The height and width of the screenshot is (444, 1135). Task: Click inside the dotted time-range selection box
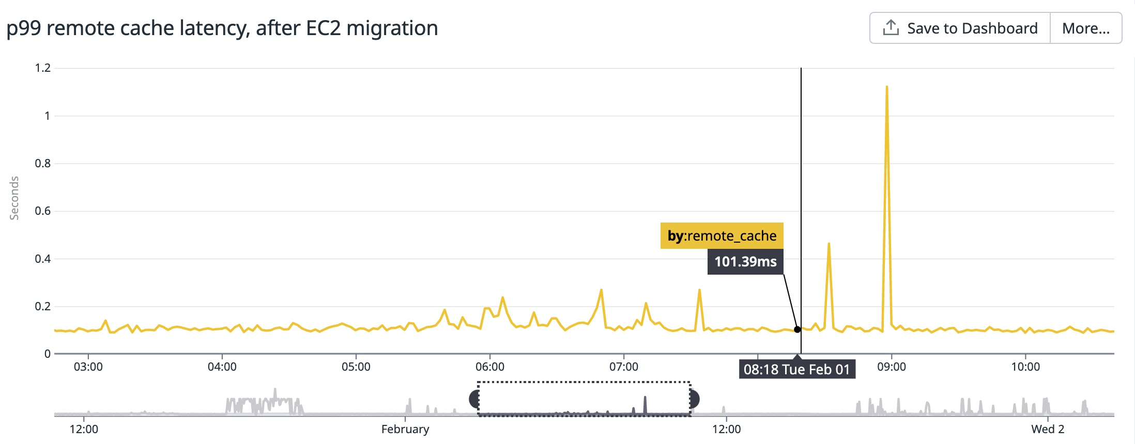pyautogui.click(x=584, y=398)
